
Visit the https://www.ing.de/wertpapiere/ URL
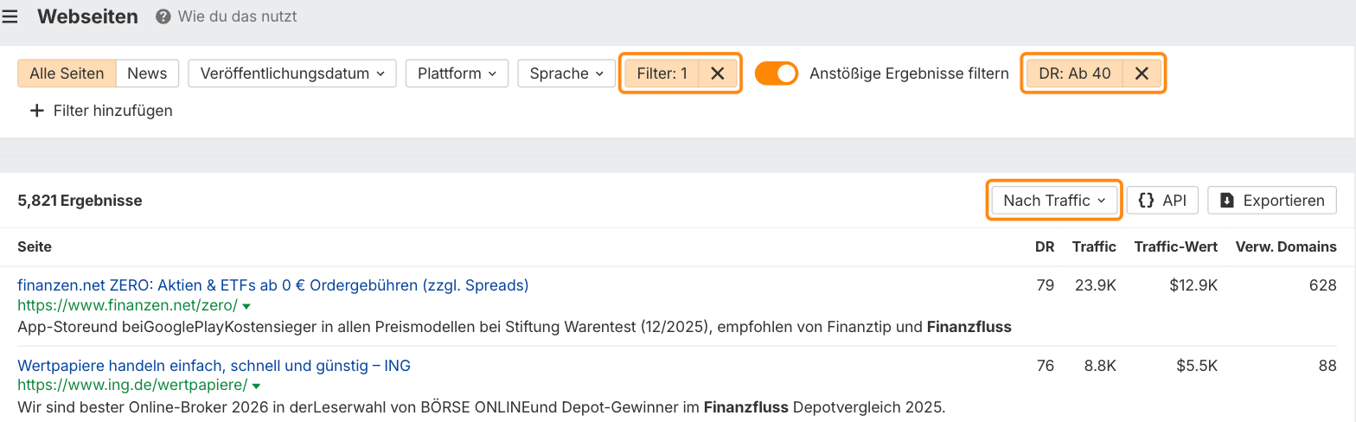coord(132,386)
